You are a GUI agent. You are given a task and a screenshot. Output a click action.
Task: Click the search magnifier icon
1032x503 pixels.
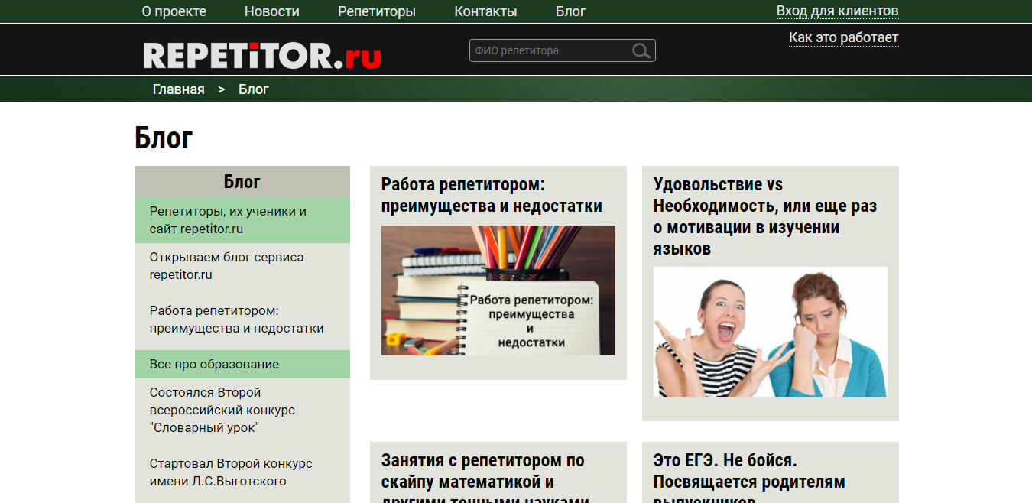click(641, 50)
